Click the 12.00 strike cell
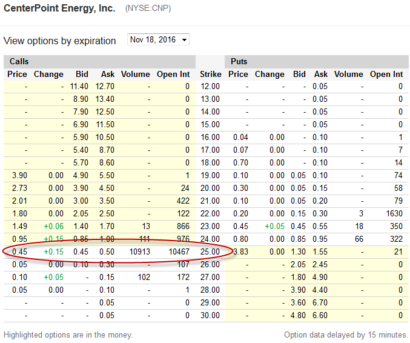This screenshot has height=343, width=410. click(210, 86)
